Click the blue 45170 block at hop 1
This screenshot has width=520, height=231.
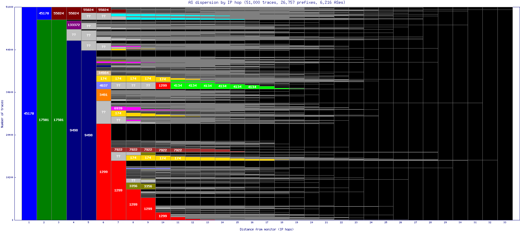point(29,113)
